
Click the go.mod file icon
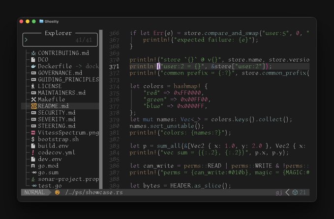(33, 166)
